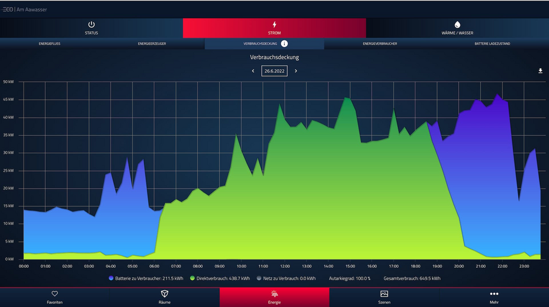Click the Energie solar icon in bottom bar
Viewport: 549px width, 307px height.
pos(274,294)
